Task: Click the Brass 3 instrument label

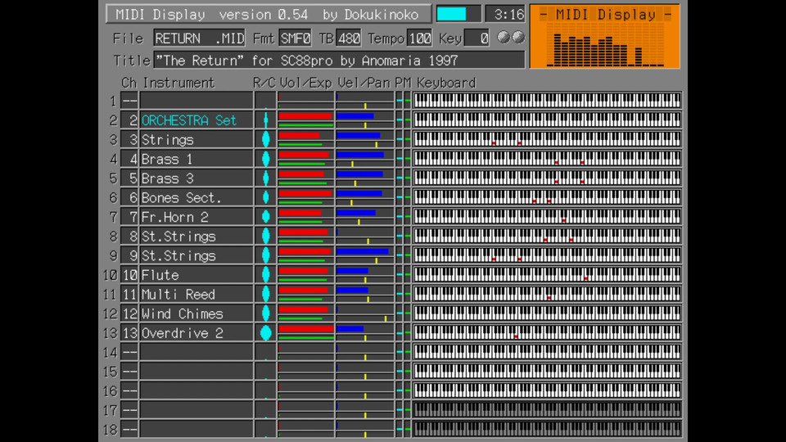Action: tap(168, 178)
